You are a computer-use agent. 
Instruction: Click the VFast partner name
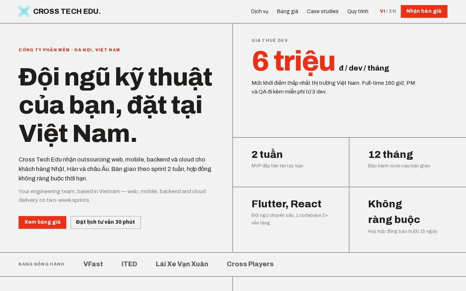tap(93, 264)
